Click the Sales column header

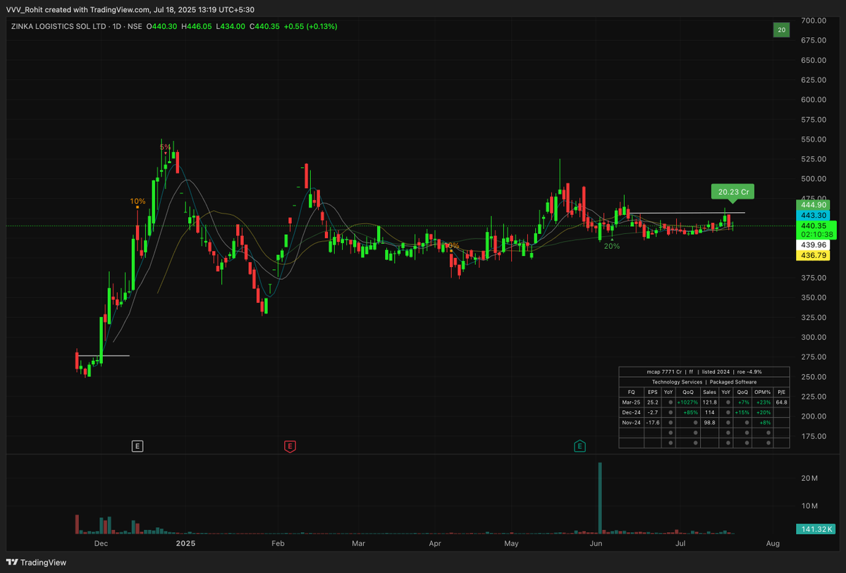coord(709,392)
